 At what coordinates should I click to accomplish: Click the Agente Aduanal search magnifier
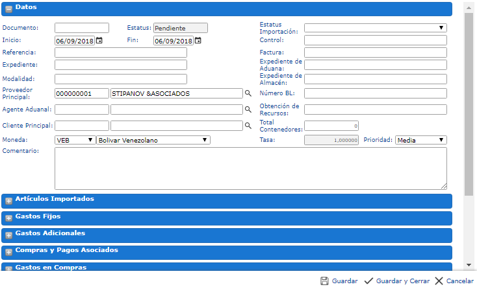pyautogui.click(x=248, y=110)
